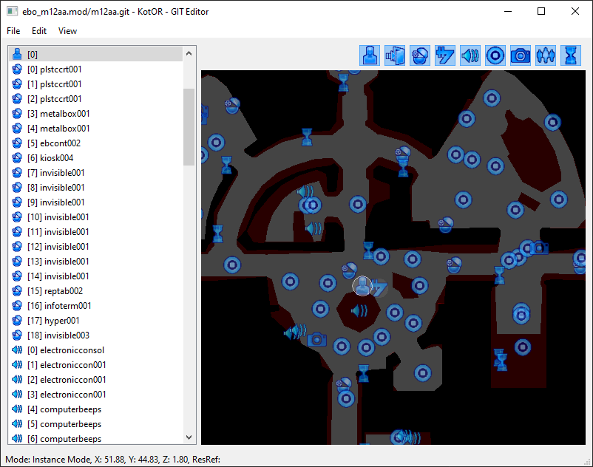
Task: Select [0] electronicconsol sound row
Action: click(95, 350)
